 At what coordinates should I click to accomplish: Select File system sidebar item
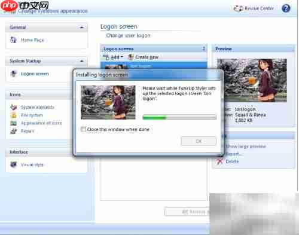(x=32, y=115)
